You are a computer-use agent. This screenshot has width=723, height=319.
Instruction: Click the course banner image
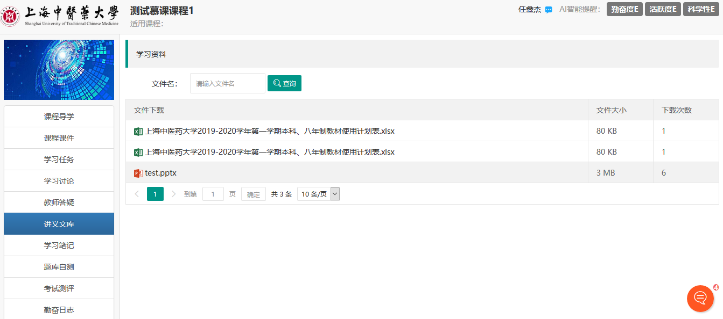click(59, 70)
